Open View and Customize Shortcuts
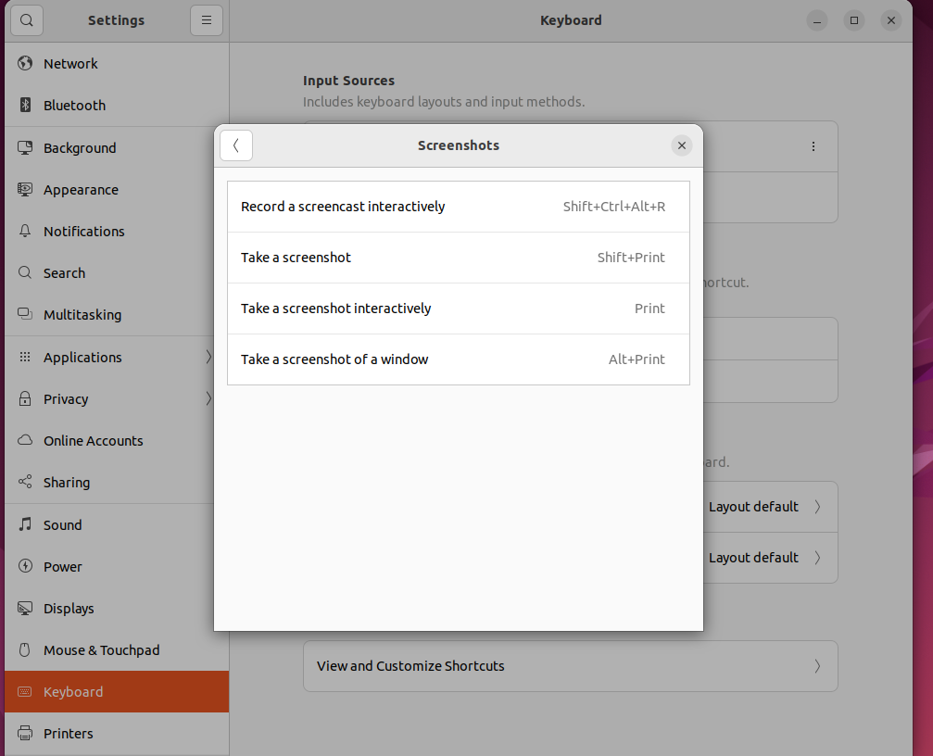The image size is (933, 756). pos(570,666)
